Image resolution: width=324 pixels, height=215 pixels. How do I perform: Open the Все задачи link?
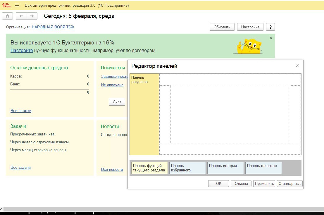click(21, 167)
